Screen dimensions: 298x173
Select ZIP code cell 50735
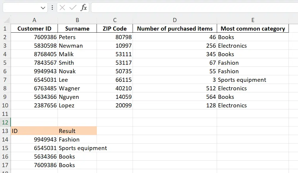point(115,71)
